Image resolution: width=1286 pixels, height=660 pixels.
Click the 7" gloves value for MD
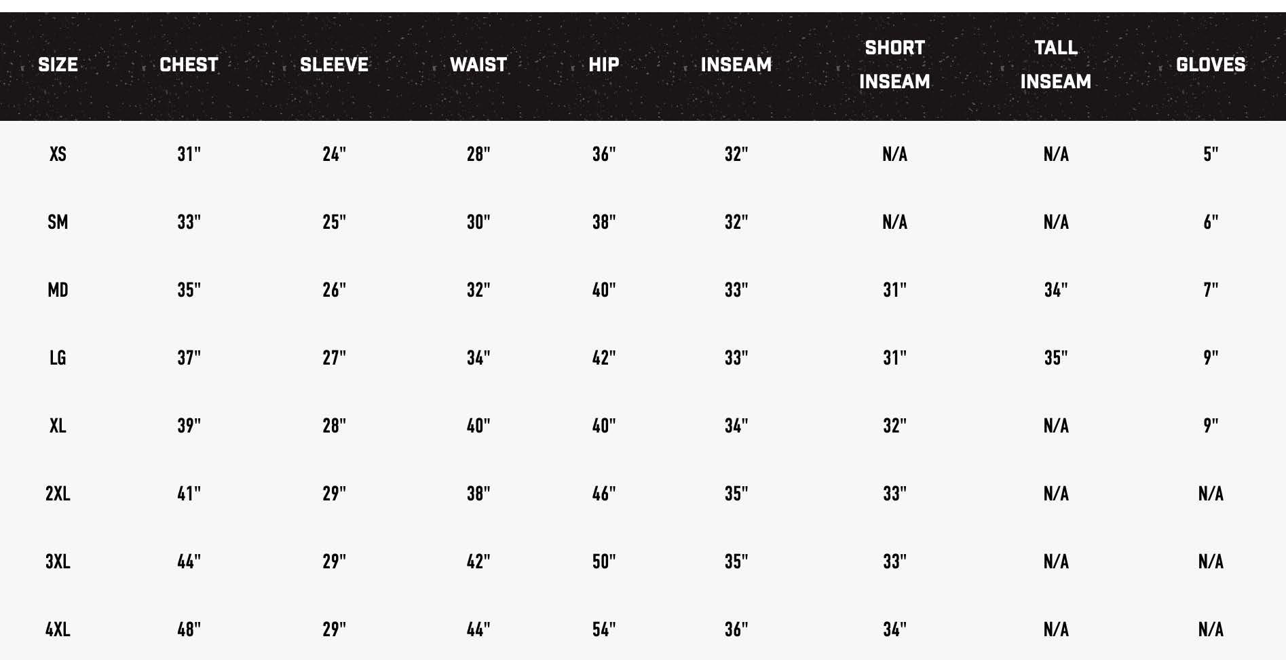[1211, 290]
